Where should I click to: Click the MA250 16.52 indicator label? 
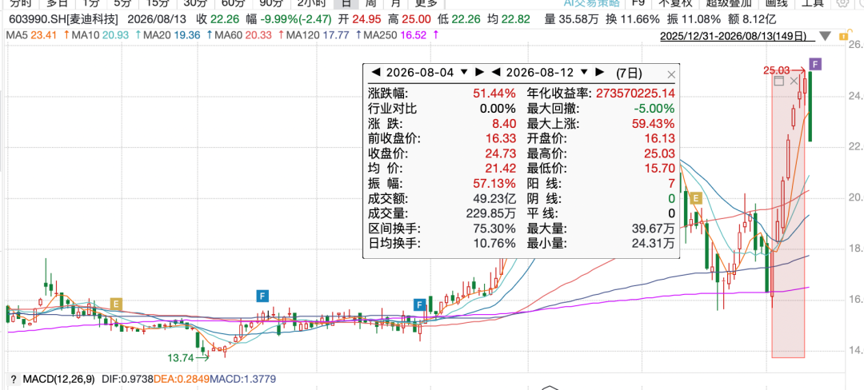[x=394, y=35]
